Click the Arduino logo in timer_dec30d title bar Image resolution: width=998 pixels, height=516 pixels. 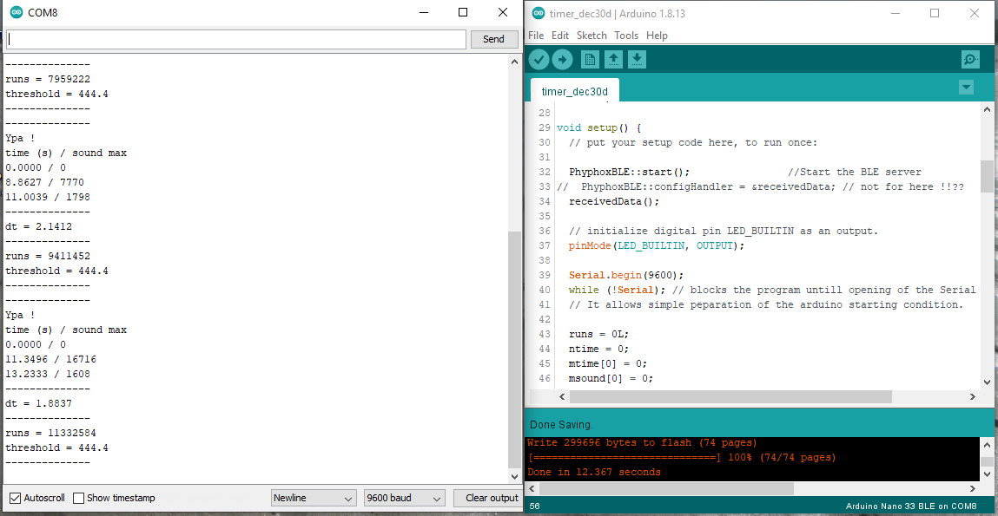[538, 13]
